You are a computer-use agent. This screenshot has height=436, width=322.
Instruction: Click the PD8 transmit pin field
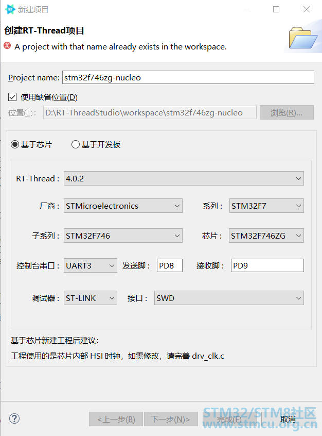click(170, 265)
